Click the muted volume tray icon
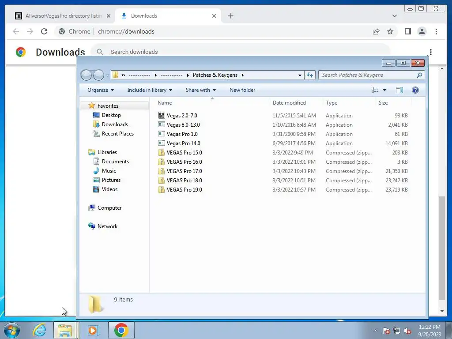The height and width of the screenshot is (339, 452). click(x=407, y=331)
